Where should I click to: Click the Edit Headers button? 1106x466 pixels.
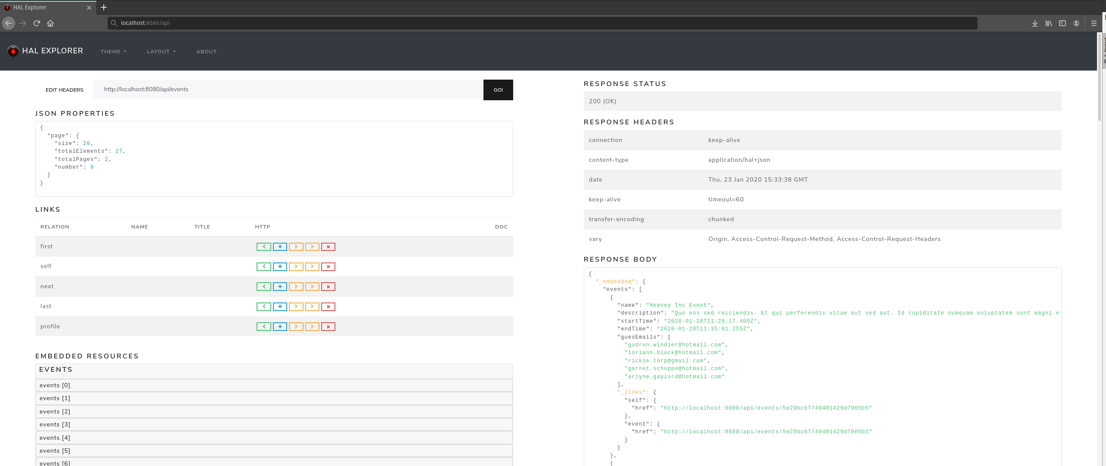[65, 90]
